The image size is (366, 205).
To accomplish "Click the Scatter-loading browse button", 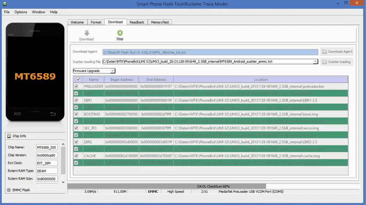I will 337,62.
